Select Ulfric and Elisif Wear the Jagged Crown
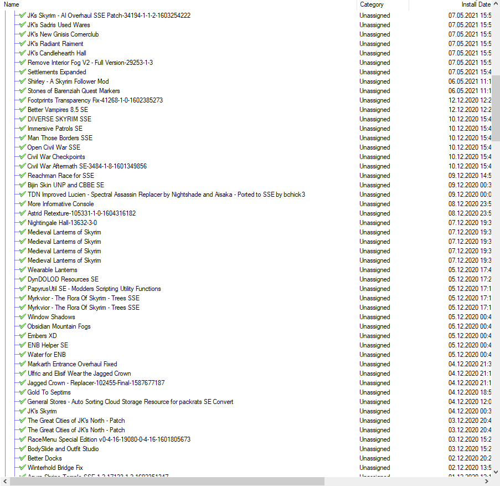Image resolution: width=500 pixels, height=486 pixels. tap(79, 374)
